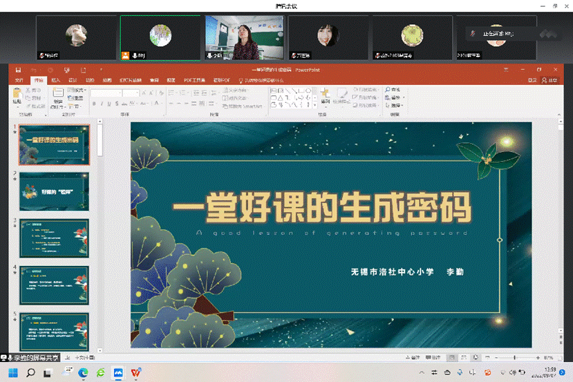Click the Search icon on the taskbar
This screenshot has height=382, width=573.
31,372
